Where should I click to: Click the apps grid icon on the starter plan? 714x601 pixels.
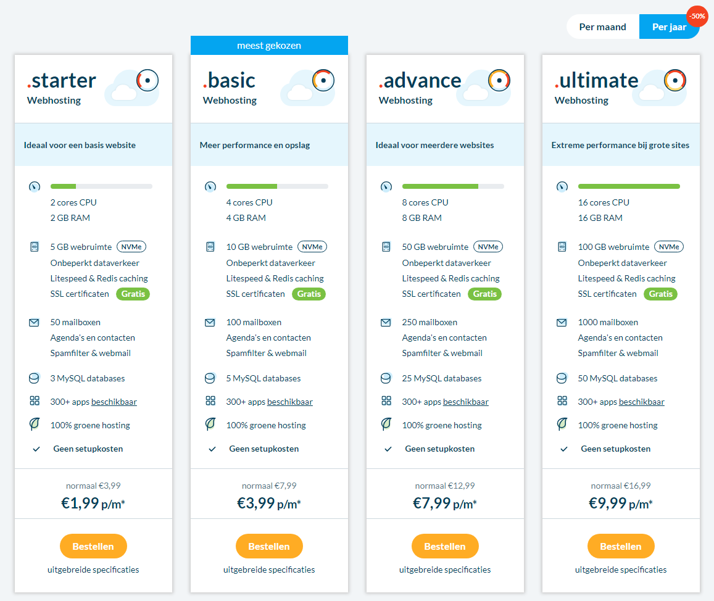pyautogui.click(x=35, y=400)
